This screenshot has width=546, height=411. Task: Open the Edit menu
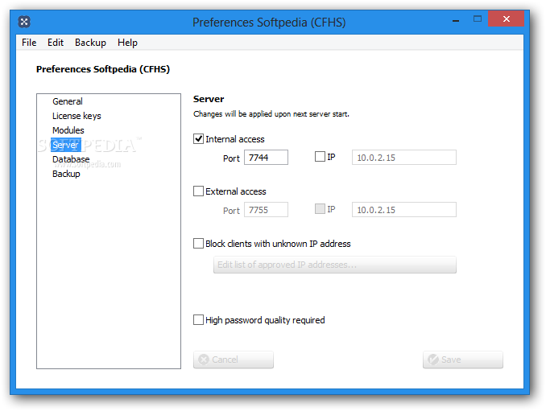[56, 43]
